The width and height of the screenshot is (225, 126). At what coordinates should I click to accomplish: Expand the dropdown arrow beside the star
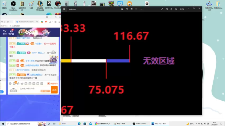(11, 22)
